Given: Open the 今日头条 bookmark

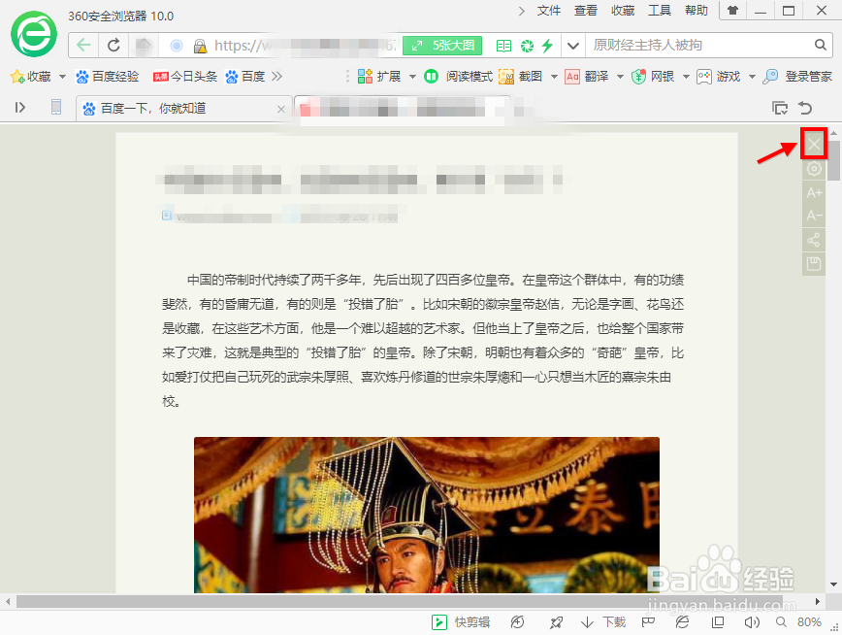Looking at the screenshot, I should point(185,77).
